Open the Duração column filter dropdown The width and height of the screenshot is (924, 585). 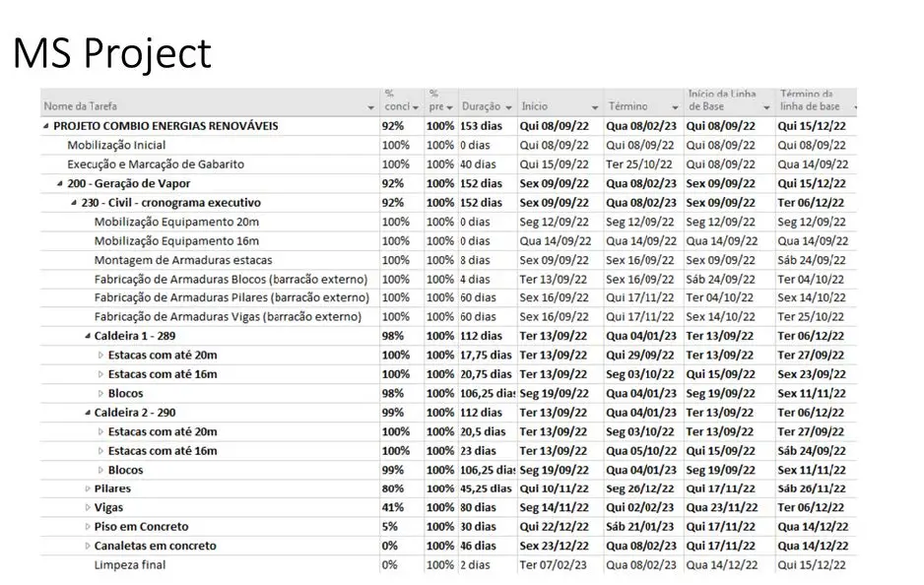[508, 106]
